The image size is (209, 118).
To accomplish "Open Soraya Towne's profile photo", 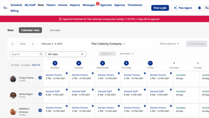I will pyautogui.click(x=13, y=79).
